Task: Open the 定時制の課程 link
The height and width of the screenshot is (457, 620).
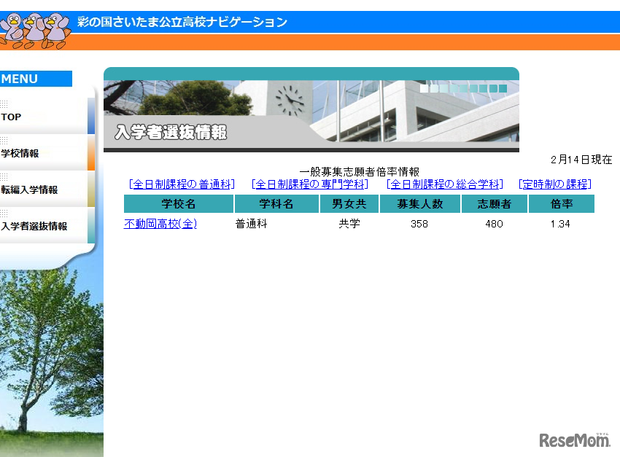Action: pos(554,184)
